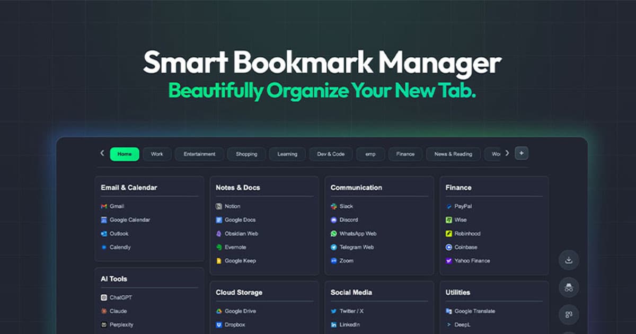Click the Discord logo icon
This screenshot has height=334, width=636.
click(334, 220)
